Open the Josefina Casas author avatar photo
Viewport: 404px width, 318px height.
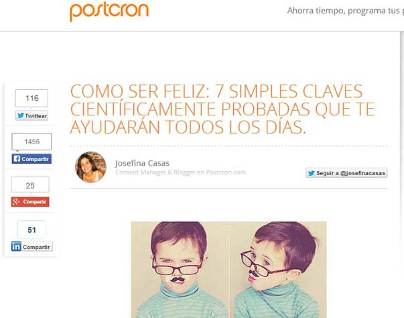pos(90,167)
